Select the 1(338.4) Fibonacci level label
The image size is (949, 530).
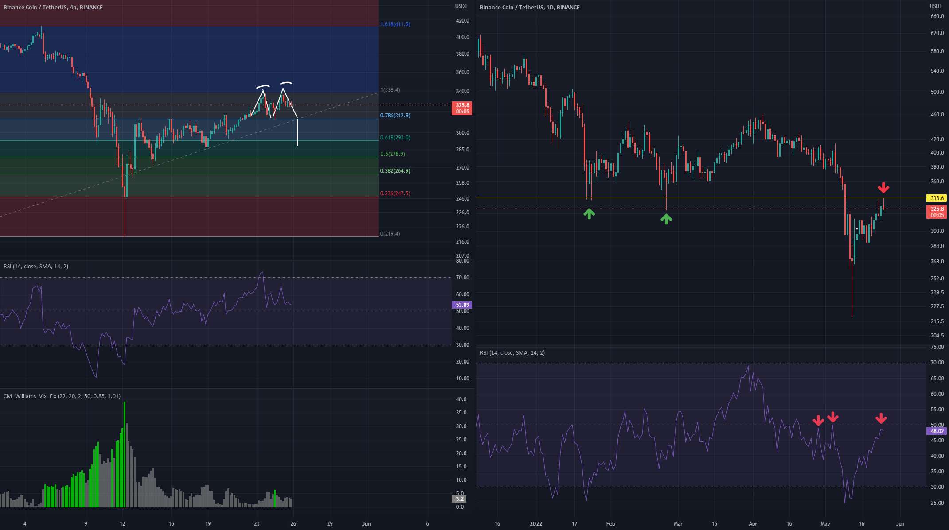tap(390, 90)
